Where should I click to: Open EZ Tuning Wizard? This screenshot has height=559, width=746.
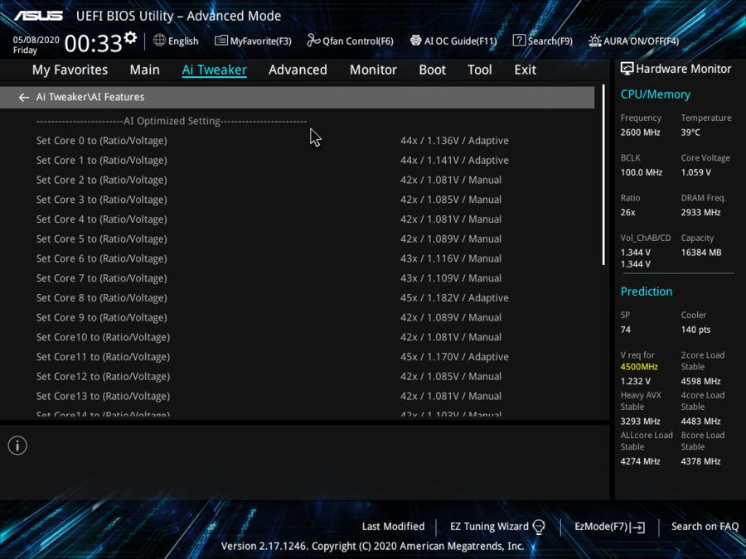489,527
